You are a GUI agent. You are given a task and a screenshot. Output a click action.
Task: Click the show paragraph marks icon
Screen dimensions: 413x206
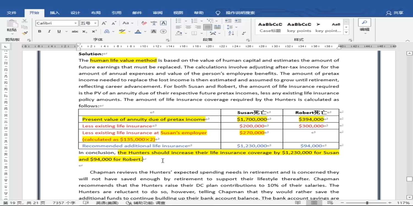pyautogui.click(x=244, y=33)
